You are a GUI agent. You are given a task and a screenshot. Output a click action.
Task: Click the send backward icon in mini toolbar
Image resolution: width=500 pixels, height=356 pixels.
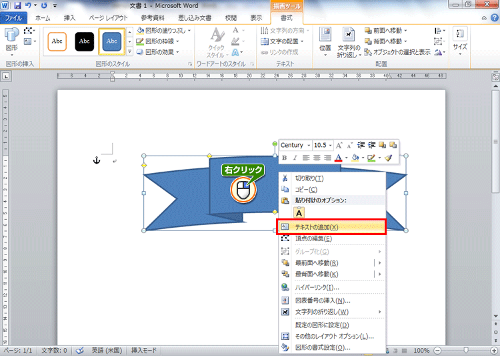393,145
